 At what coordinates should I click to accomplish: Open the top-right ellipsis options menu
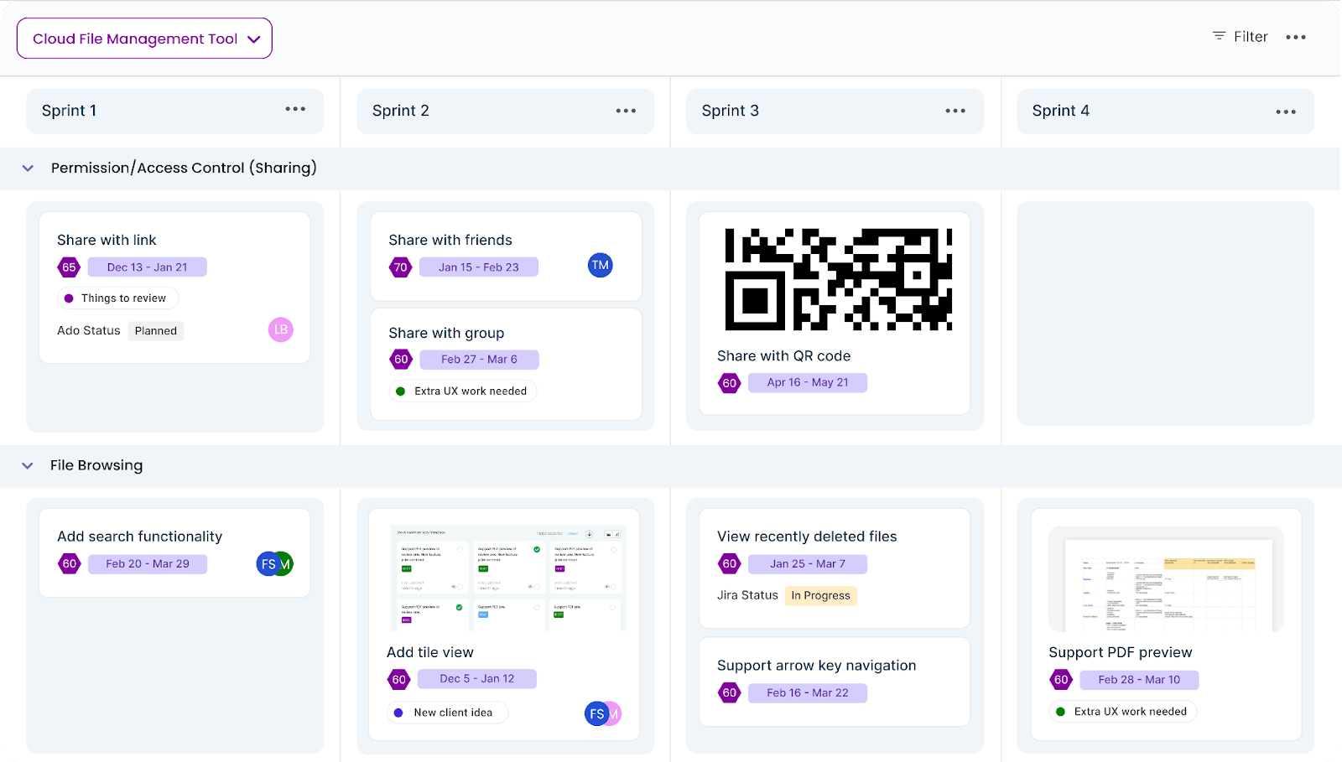[x=1296, y=36]
